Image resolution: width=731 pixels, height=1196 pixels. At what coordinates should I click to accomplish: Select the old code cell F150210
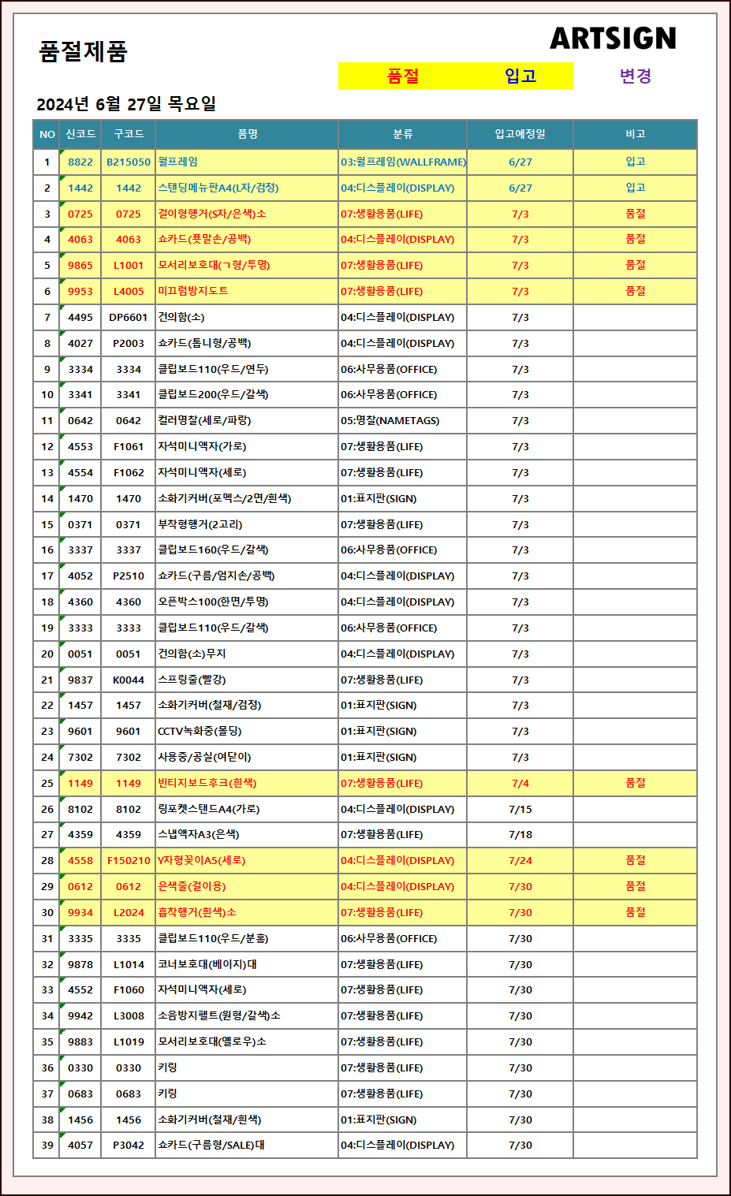(x=129, y=860)
